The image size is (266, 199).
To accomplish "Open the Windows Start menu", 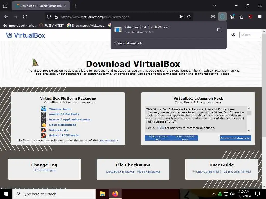I will pyautogui.click(x=6, y=194).
